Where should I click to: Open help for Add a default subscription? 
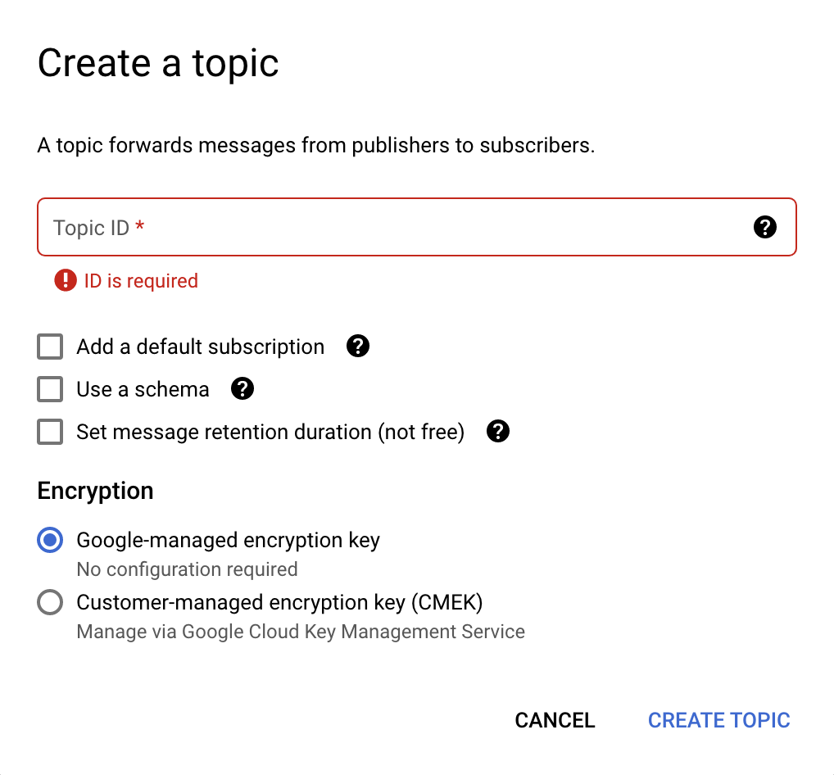(358, 347)
